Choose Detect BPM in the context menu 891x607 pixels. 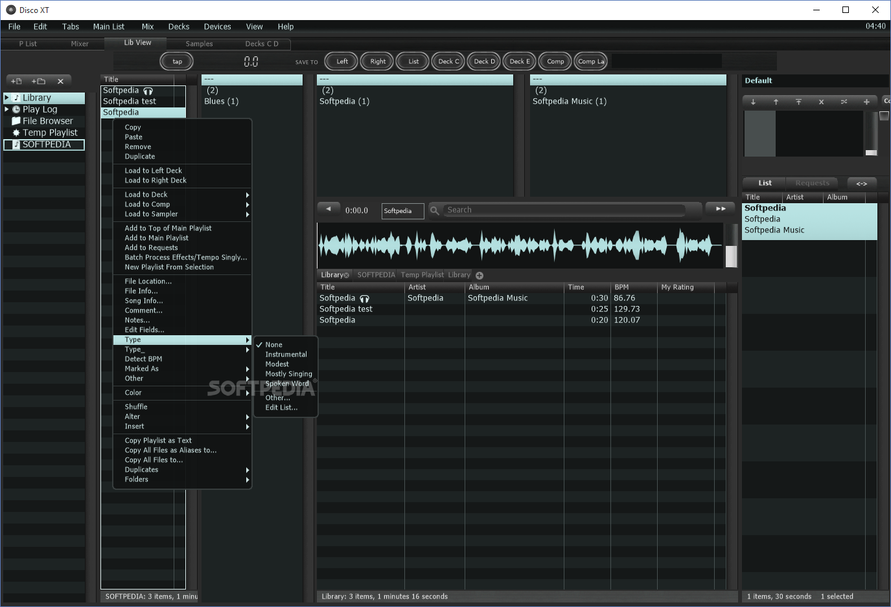pyautogui.click(x=182, y=359)
